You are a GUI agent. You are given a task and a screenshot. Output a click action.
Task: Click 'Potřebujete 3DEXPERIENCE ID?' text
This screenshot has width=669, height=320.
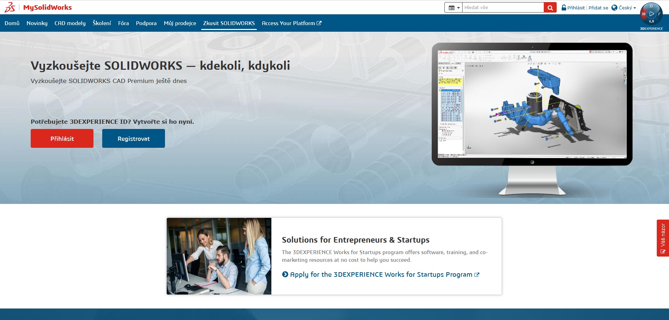tap(81, 122)
